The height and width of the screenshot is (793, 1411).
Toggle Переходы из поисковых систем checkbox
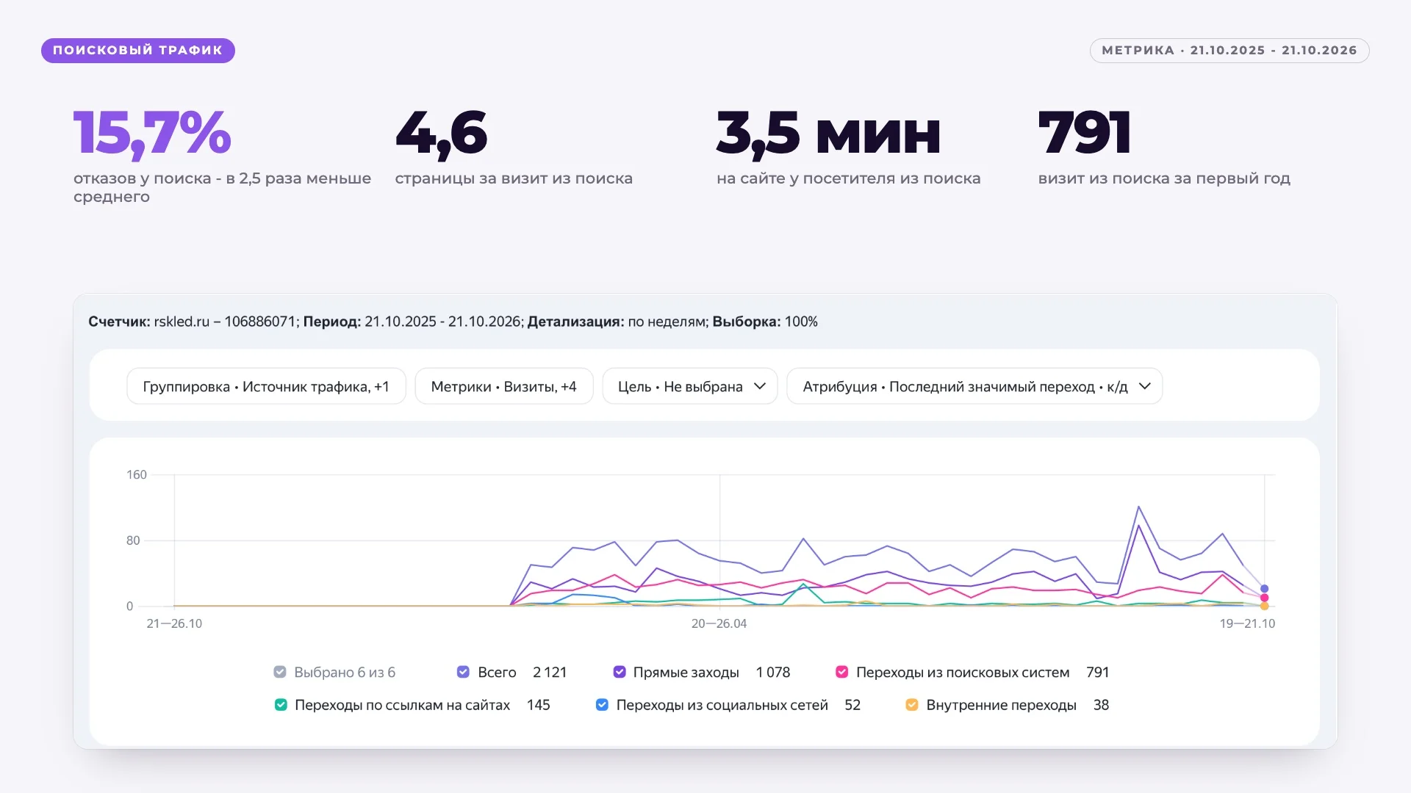click(x=842, y=672)
